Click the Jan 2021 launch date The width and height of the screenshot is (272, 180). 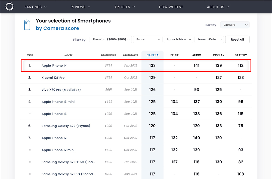(131, 174)
